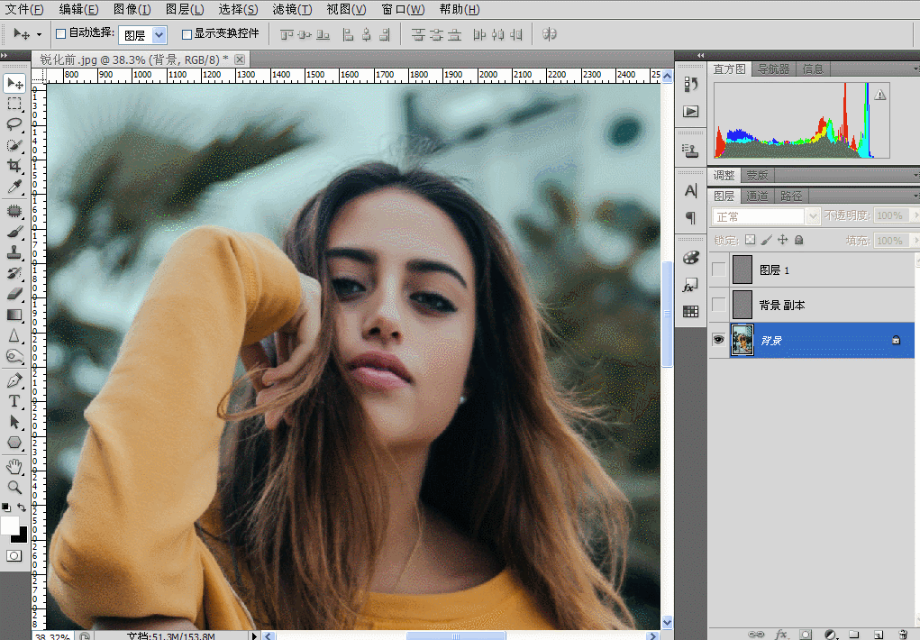Open the Paragraph panel icon
The height and width of the screenshot is (640, 920).
690,218
